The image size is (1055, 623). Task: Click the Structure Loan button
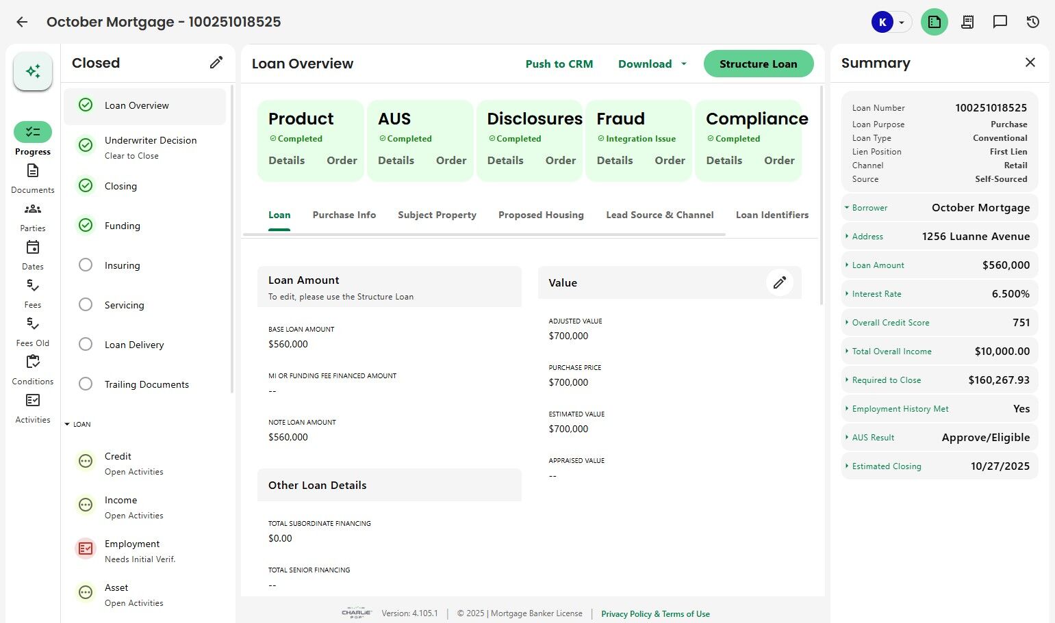coord(758,64)
